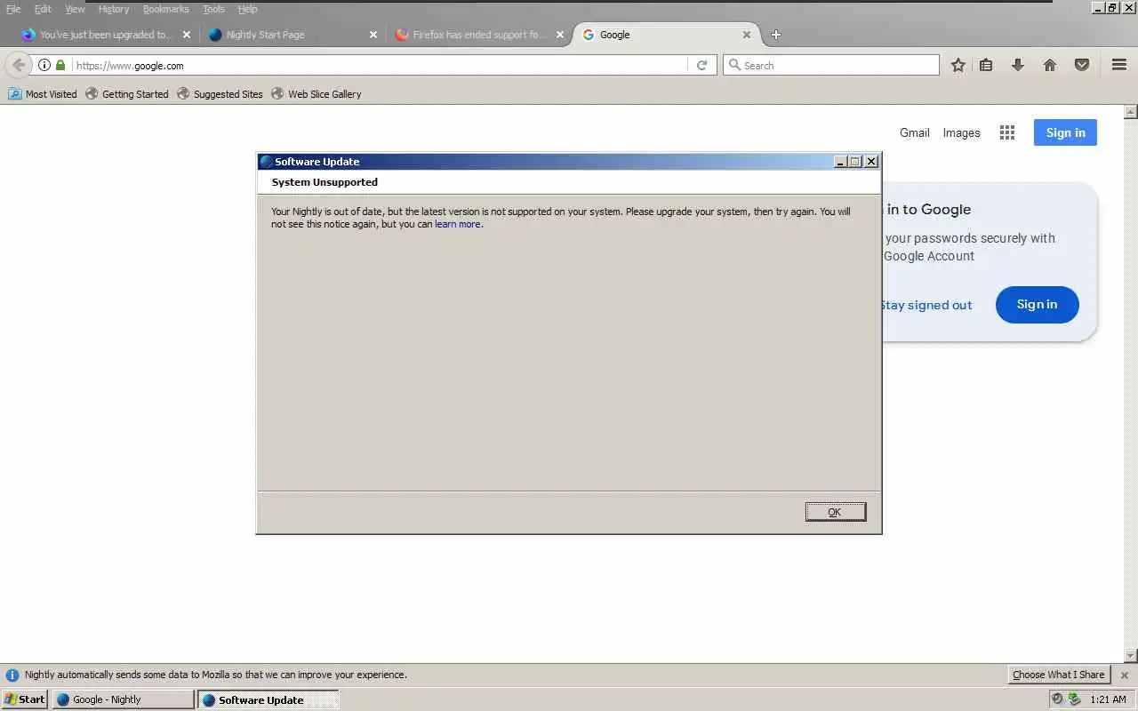
Task: Switch to Nightly Start Page tab
Action: point(292,35)
